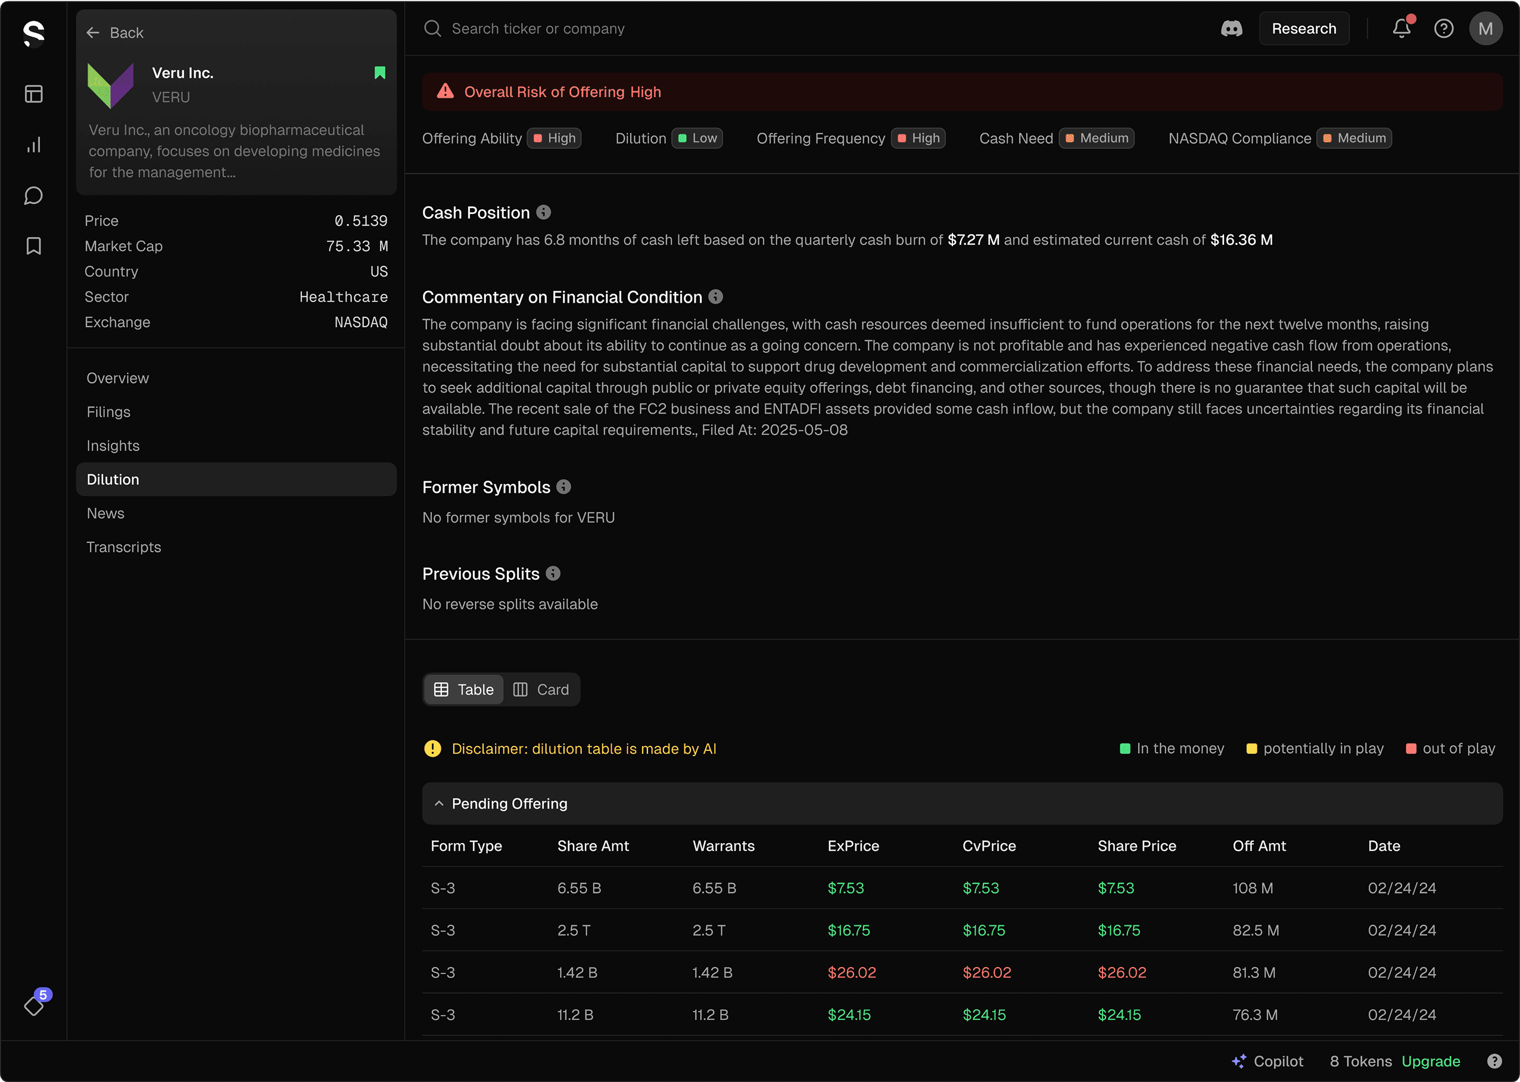Click the Veru Inc. company logo
Viewport: 1520px width, 1082px height.
111,85
